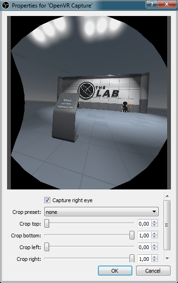Click the OK button
The image size is (178, 283).
(x=115, y=271)
